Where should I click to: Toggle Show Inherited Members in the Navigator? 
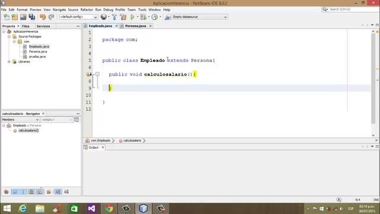click(7, 192)
